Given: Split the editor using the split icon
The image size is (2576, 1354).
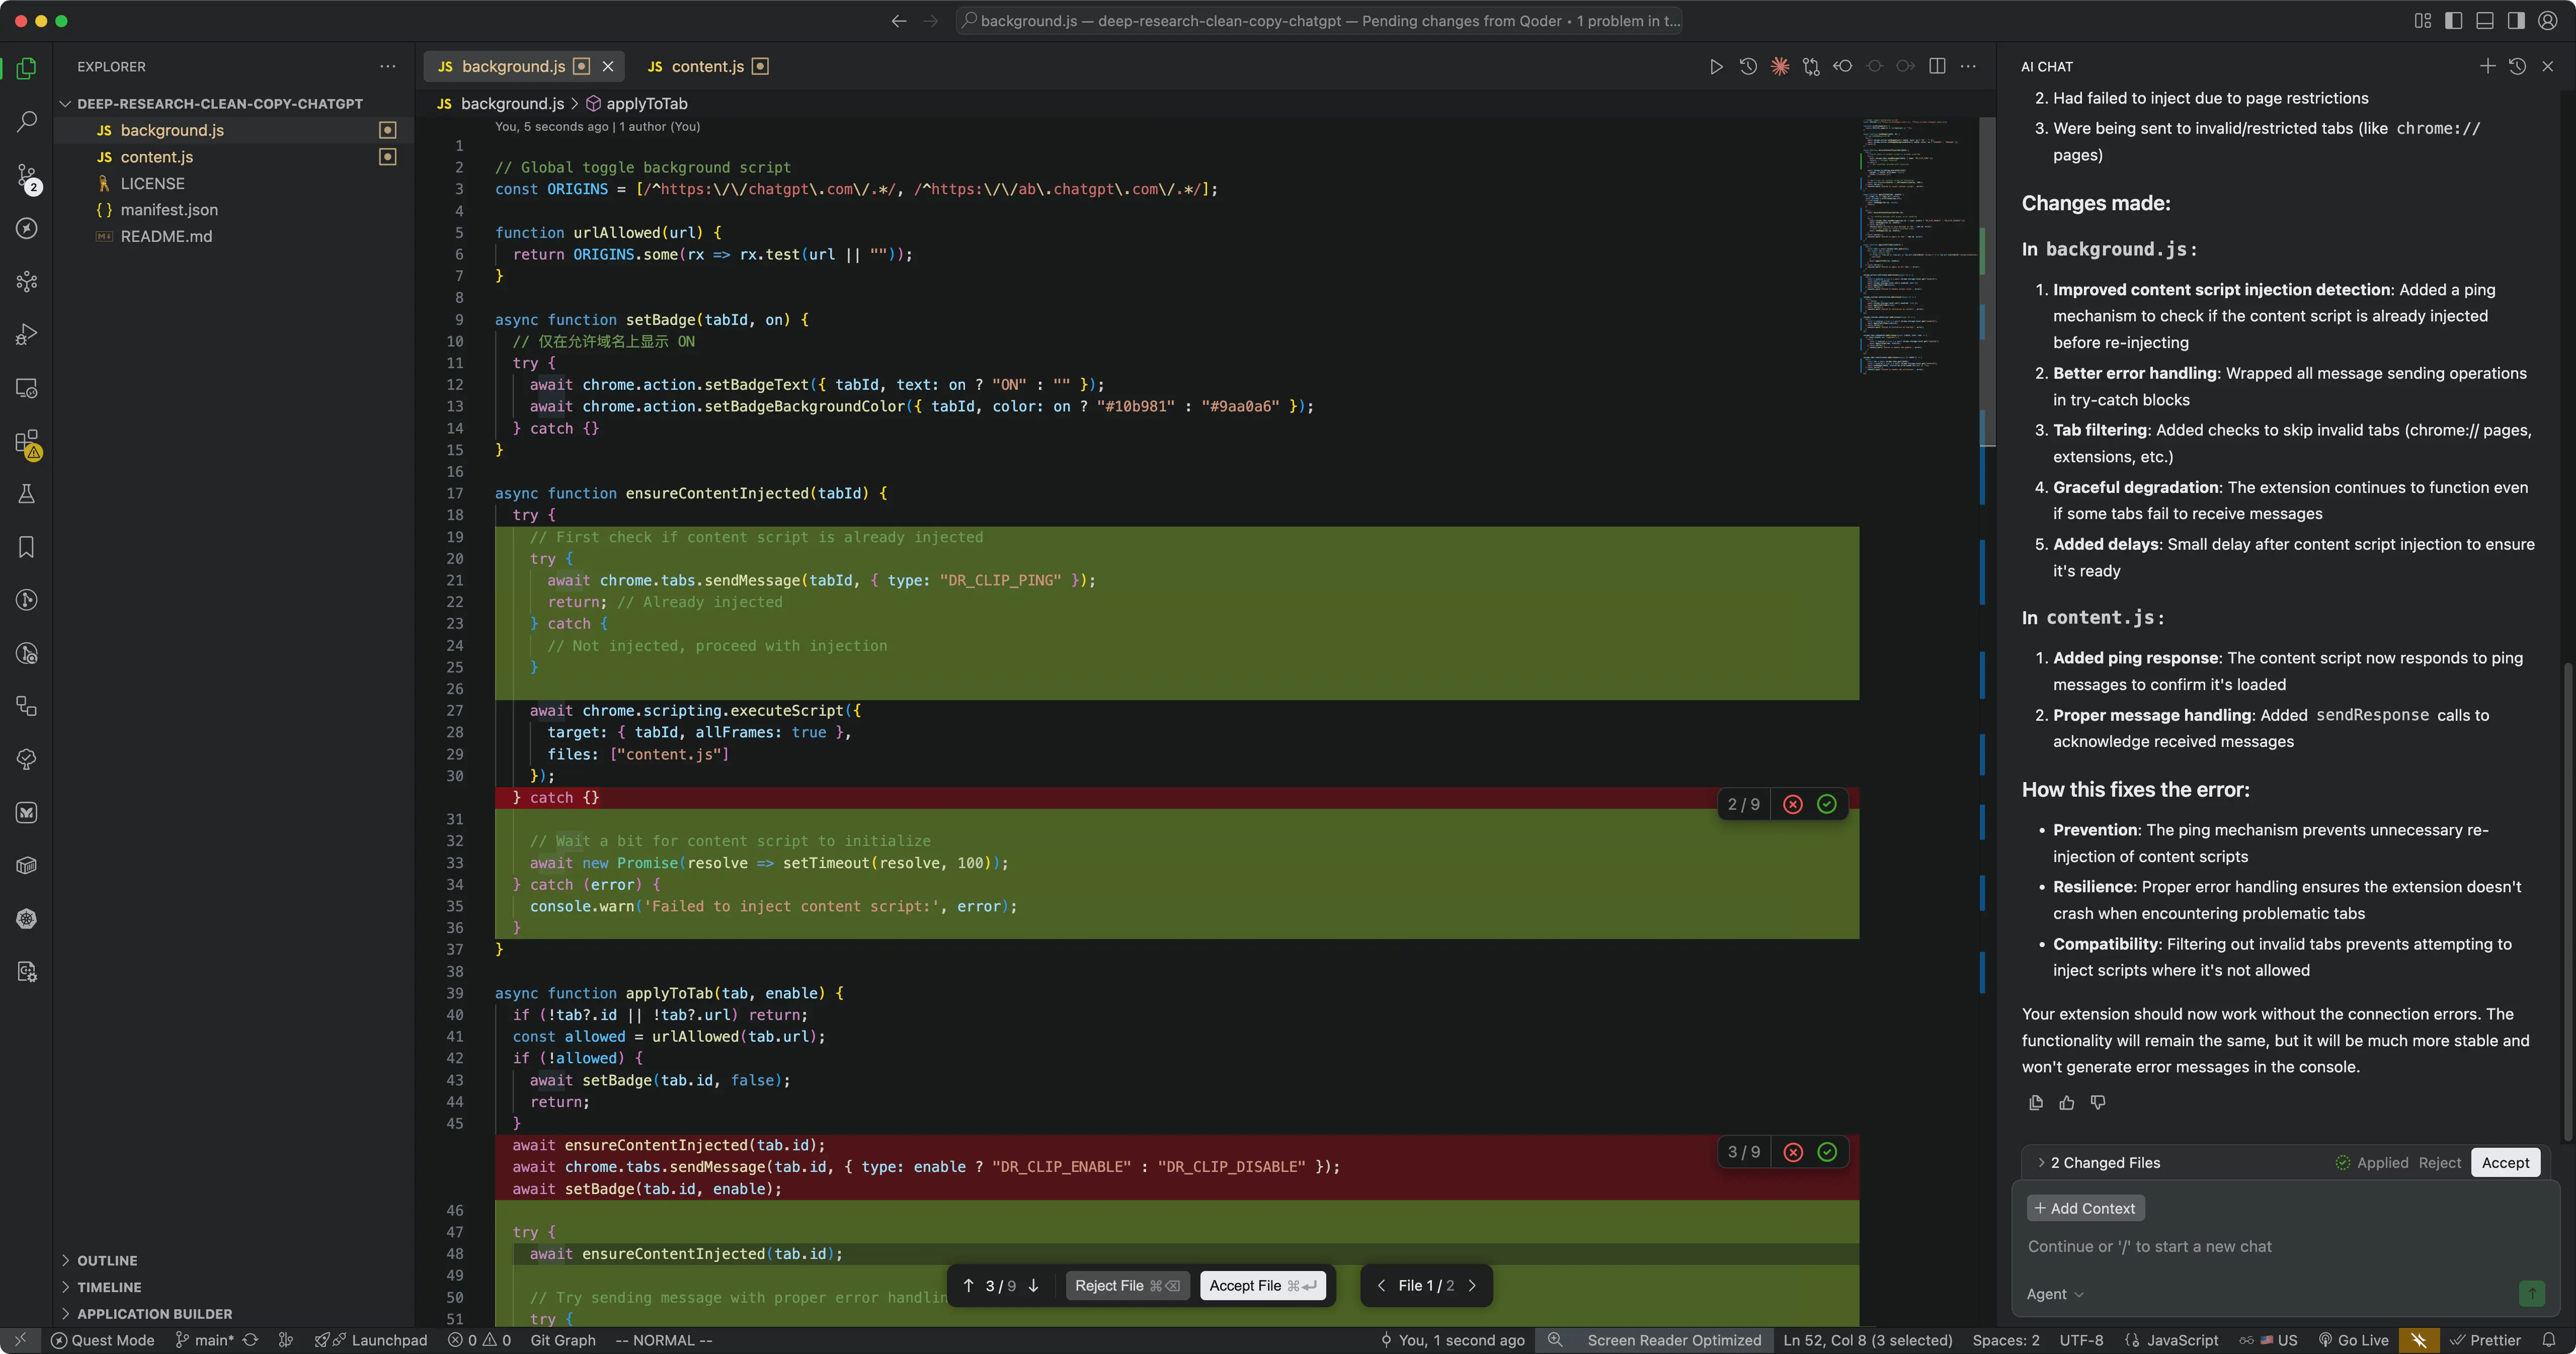Looking at the screenshot, I should point(1937,66).
